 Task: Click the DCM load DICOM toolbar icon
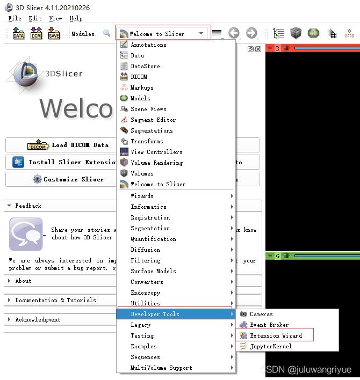click(36, 33)
